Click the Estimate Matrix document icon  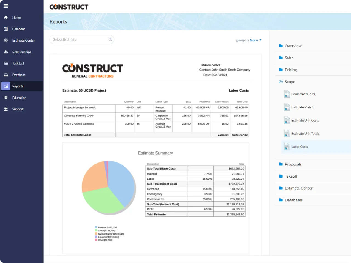coord(287,107)
